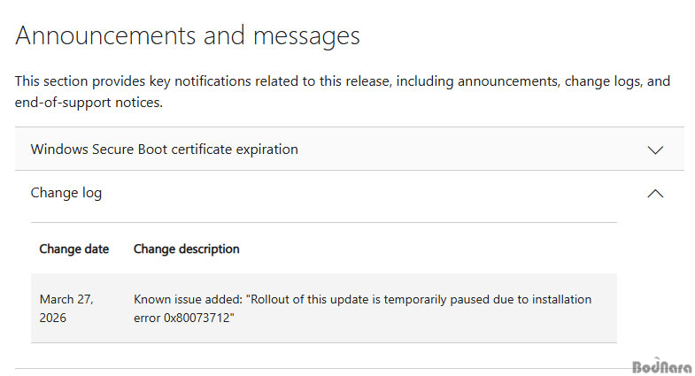
Task: Click the section introduction paragraph
Action: point(342,91)
